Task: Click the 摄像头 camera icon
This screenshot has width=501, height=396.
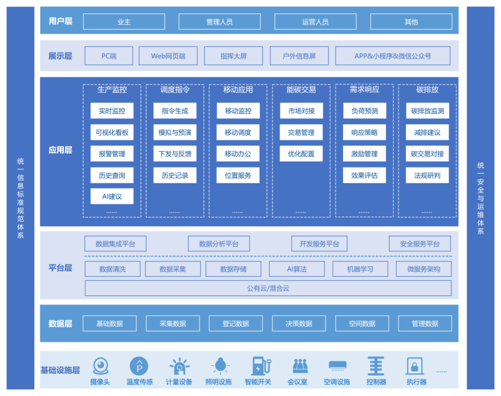Action: pos(100,365)
